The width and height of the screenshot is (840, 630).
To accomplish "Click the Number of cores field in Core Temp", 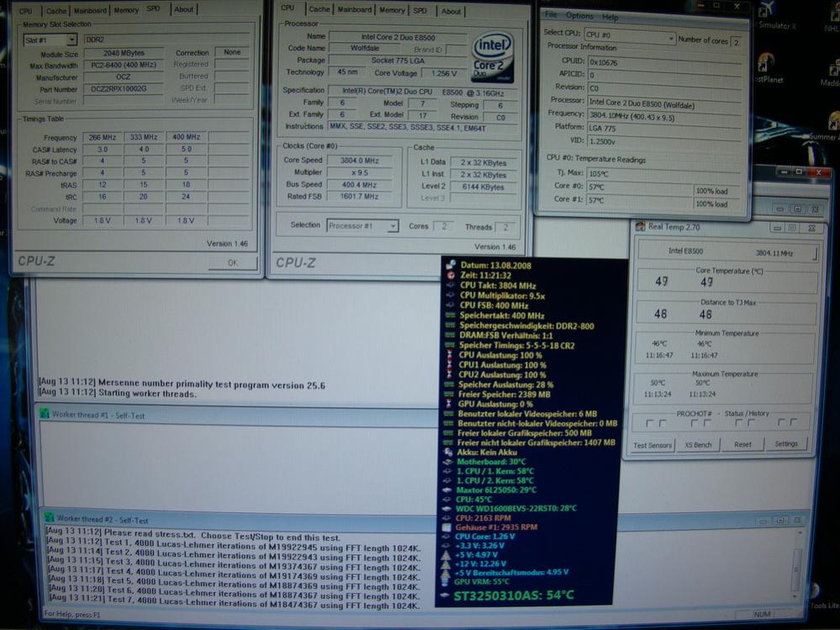I will click(x=737, y=42).
